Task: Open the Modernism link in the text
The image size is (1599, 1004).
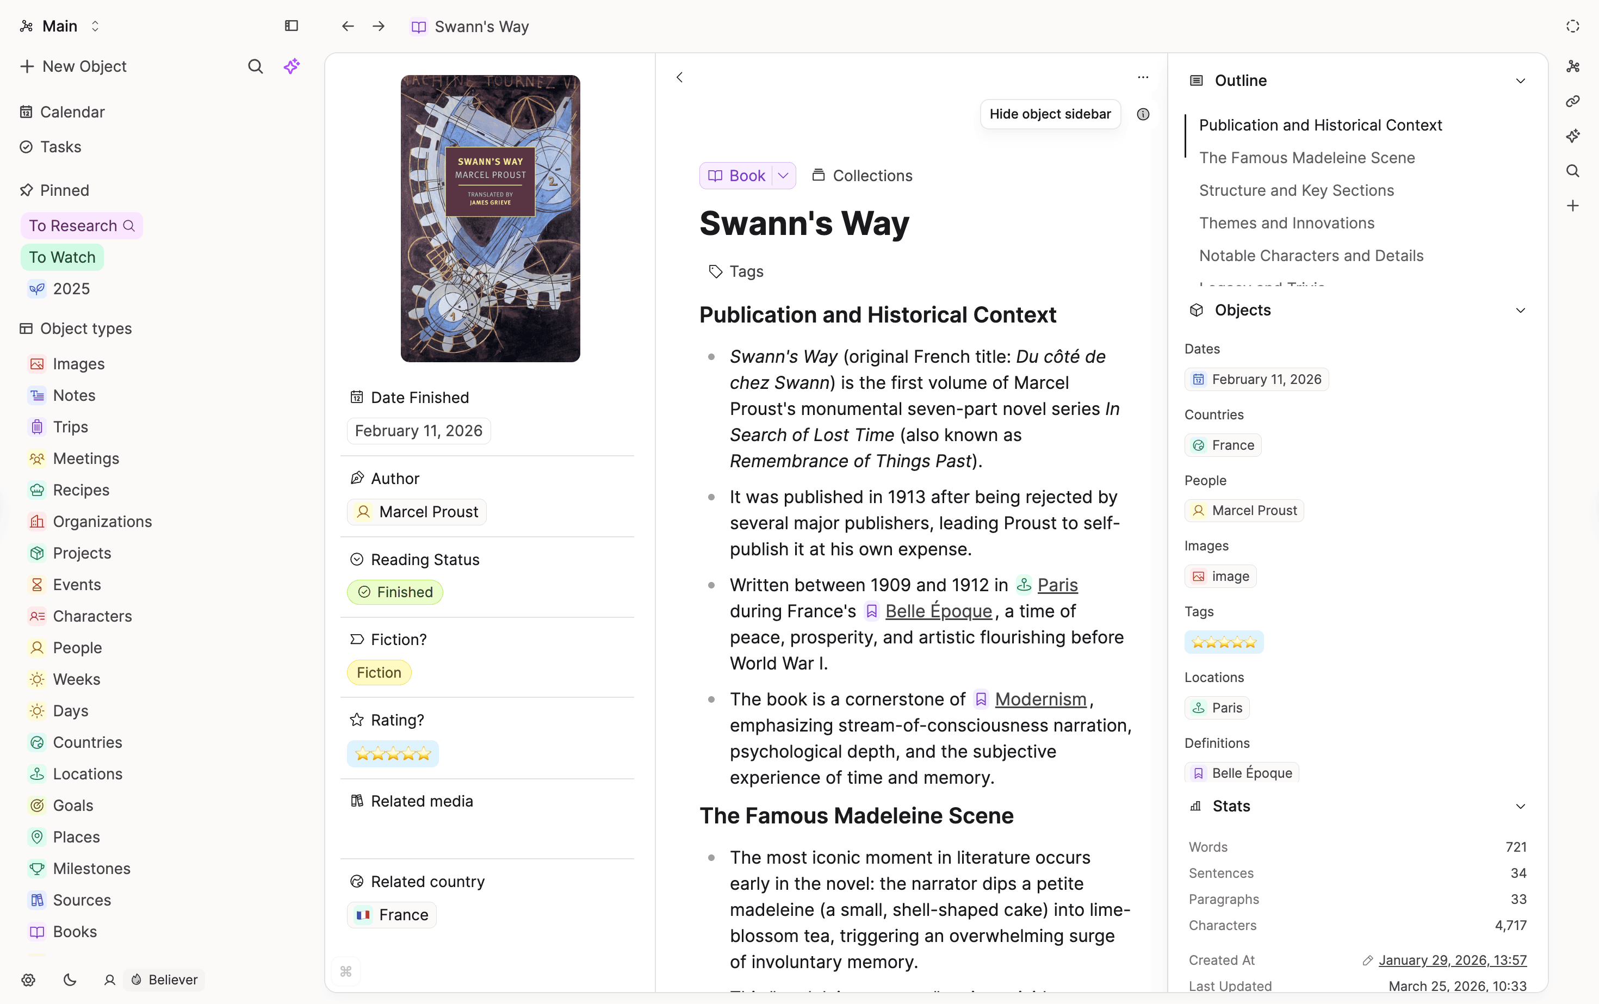Action: (x=1041, y=698)
